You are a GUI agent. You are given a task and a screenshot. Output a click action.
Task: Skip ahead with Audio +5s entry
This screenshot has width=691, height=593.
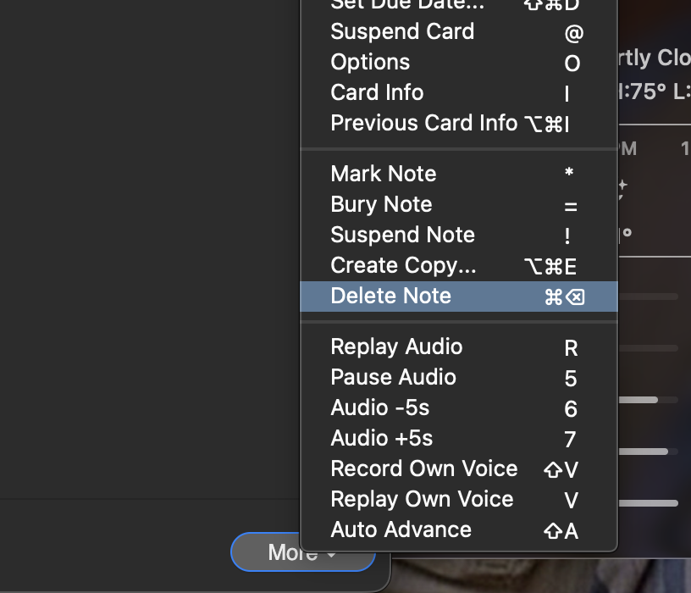459,438
